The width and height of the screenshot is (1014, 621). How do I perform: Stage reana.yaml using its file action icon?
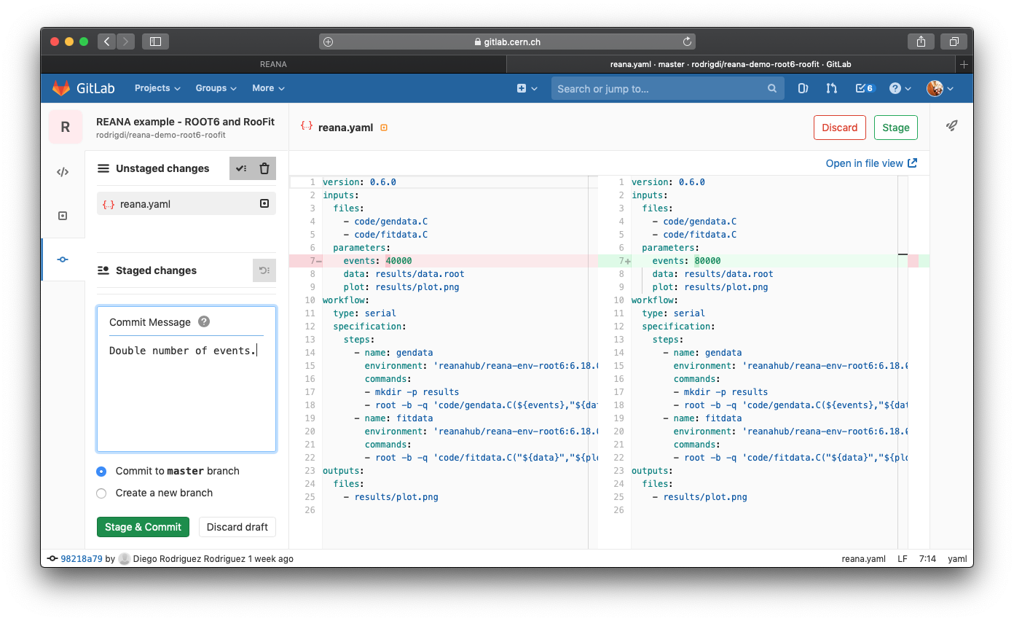pyautogui.click(x=264, y=203)
